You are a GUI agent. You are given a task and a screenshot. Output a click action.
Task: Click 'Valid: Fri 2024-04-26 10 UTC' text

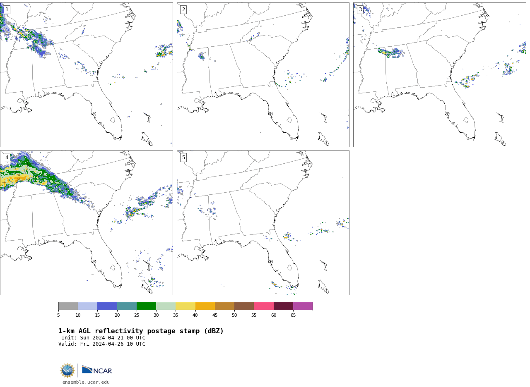tap(102, 344)
